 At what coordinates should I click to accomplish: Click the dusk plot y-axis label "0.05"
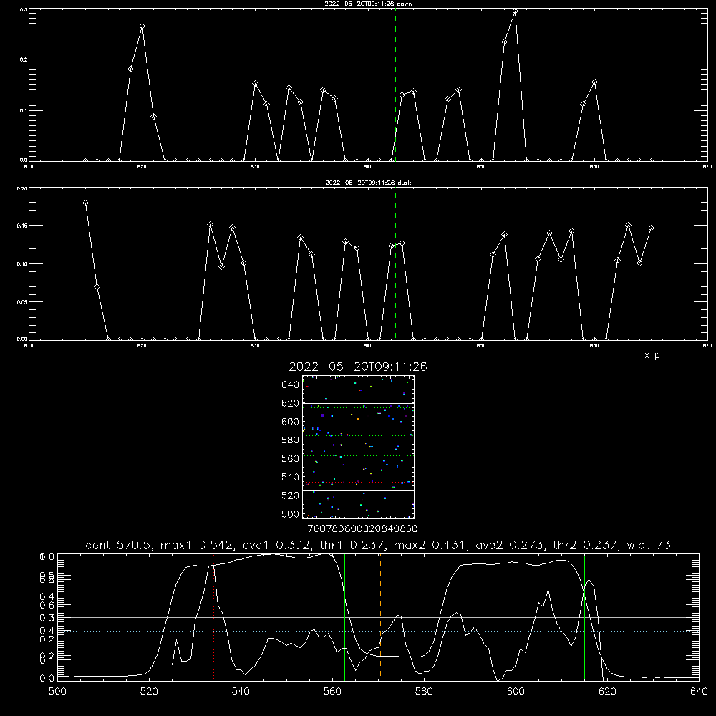tap(21, 302)
